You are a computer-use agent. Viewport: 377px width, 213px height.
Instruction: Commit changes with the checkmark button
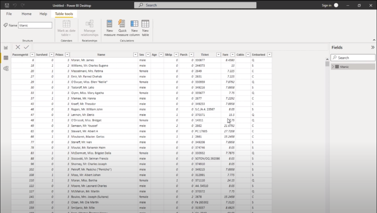[x=26, y=47]
